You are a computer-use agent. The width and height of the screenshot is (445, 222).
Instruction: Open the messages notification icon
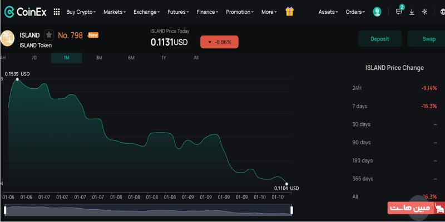click(x=399, y=12)
